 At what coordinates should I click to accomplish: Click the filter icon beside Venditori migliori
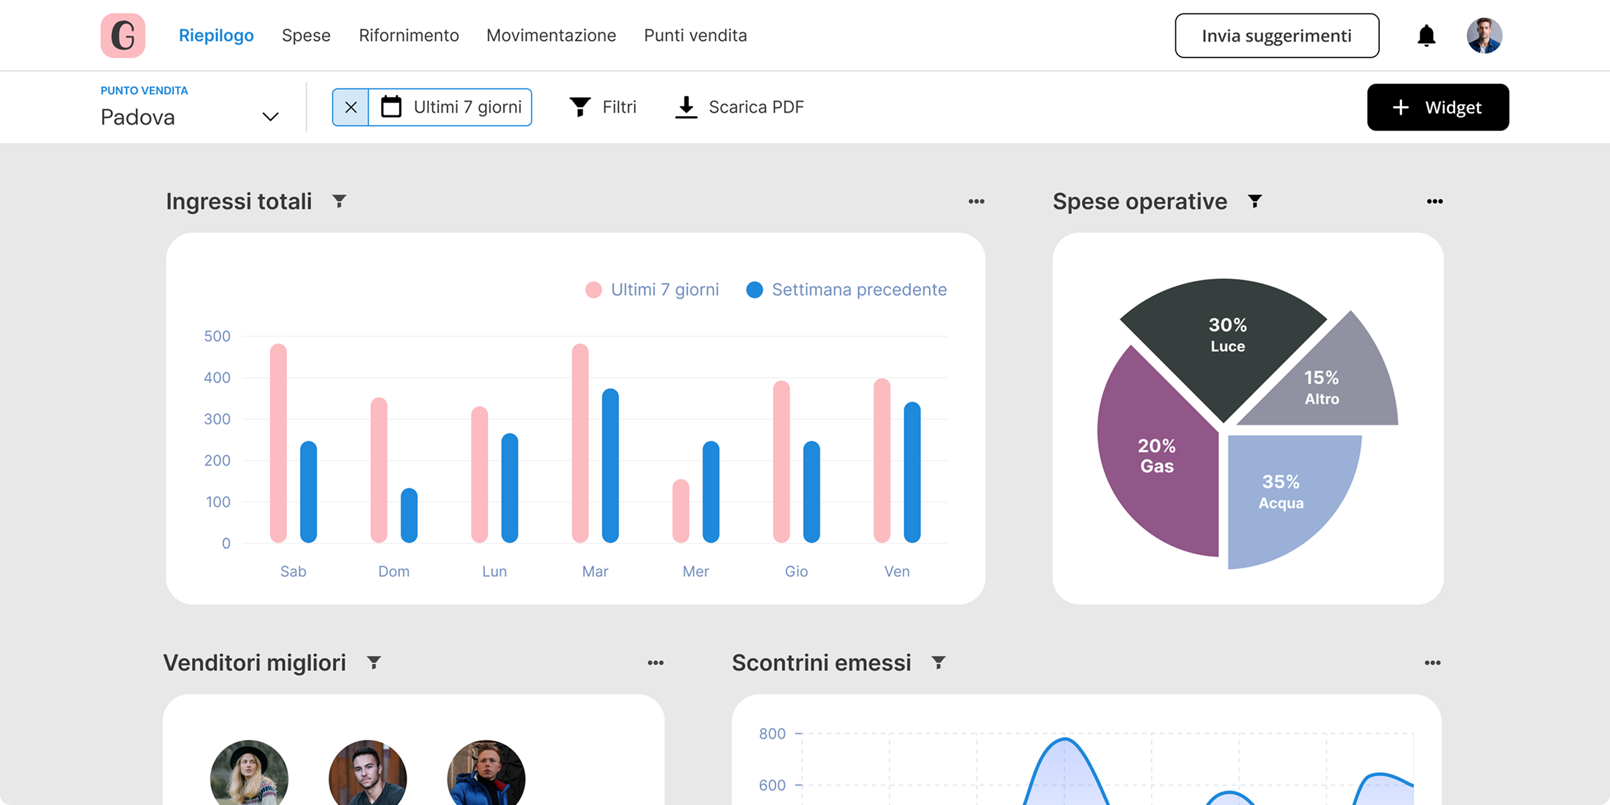(x=374, y=663)
